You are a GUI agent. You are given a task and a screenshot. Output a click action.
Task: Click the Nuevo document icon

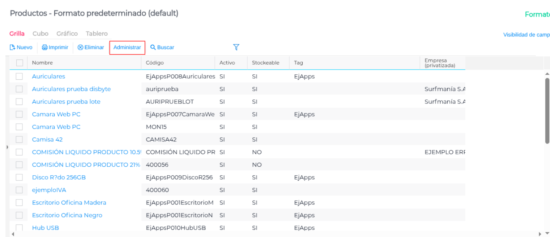12,47
